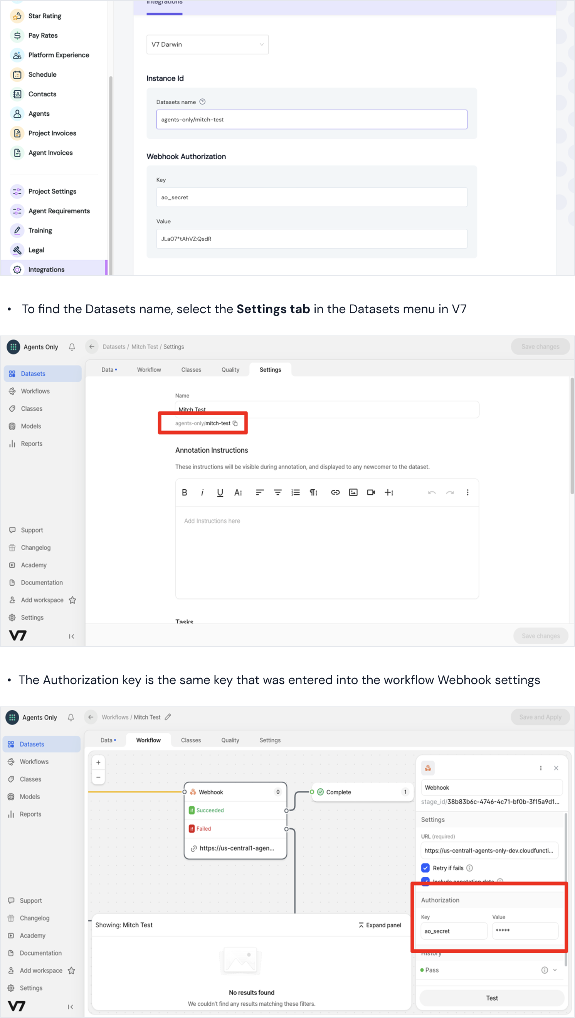
Task: Toggle underline in the instructions editor
Action: tap(220, 492)
